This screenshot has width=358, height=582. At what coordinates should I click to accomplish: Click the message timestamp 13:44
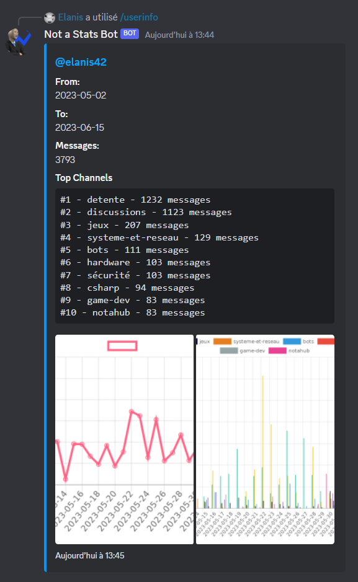click(179, 35)
